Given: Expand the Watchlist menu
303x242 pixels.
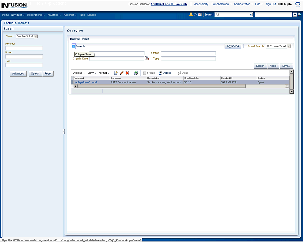Looking at the screenshot, I should tap(70, 15).
